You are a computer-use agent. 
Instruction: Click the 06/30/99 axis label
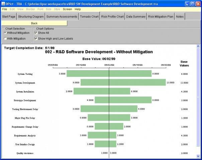click(x=166, y=65)
